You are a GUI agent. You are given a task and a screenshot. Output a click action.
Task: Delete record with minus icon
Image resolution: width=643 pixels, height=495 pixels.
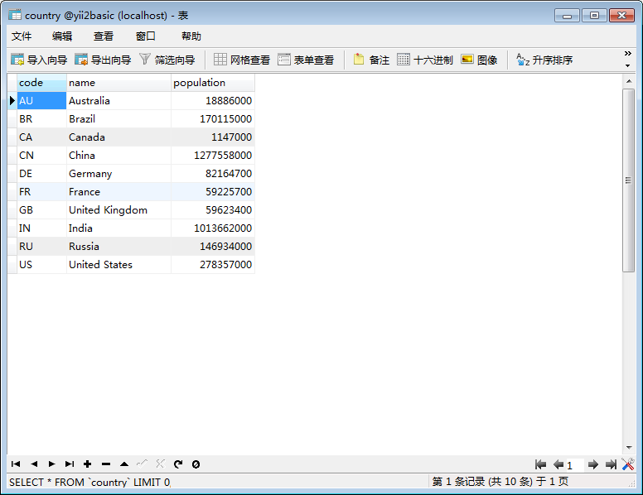pos(106,464)
